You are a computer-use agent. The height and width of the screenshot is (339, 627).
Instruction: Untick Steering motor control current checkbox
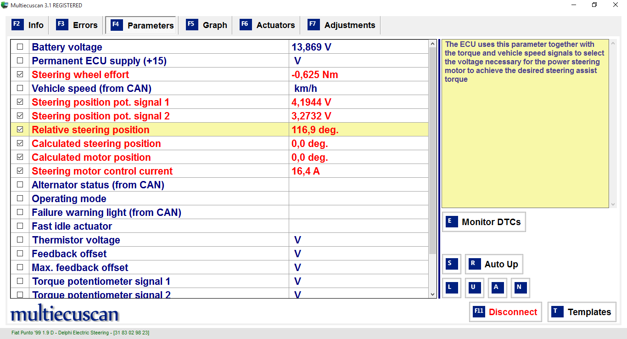[x=20, y=171]
